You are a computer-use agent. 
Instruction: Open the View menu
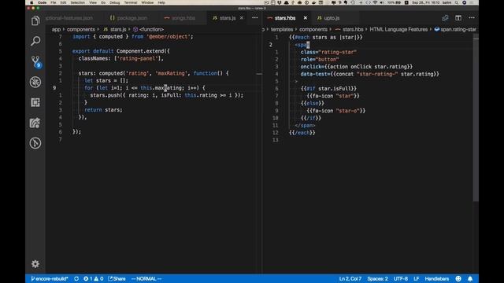[x=93, y=2]
